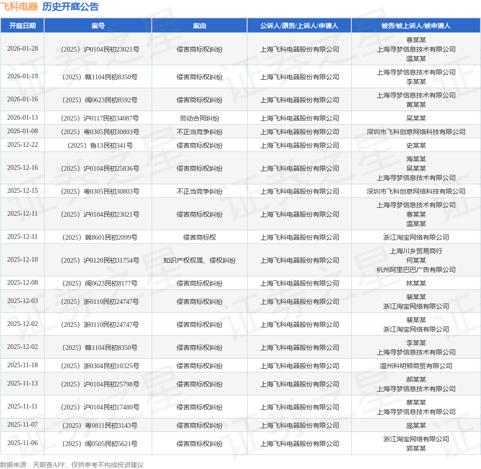Select date cell 2025-12-08
The image size is (481, 469).
click(x=23, y=282)
